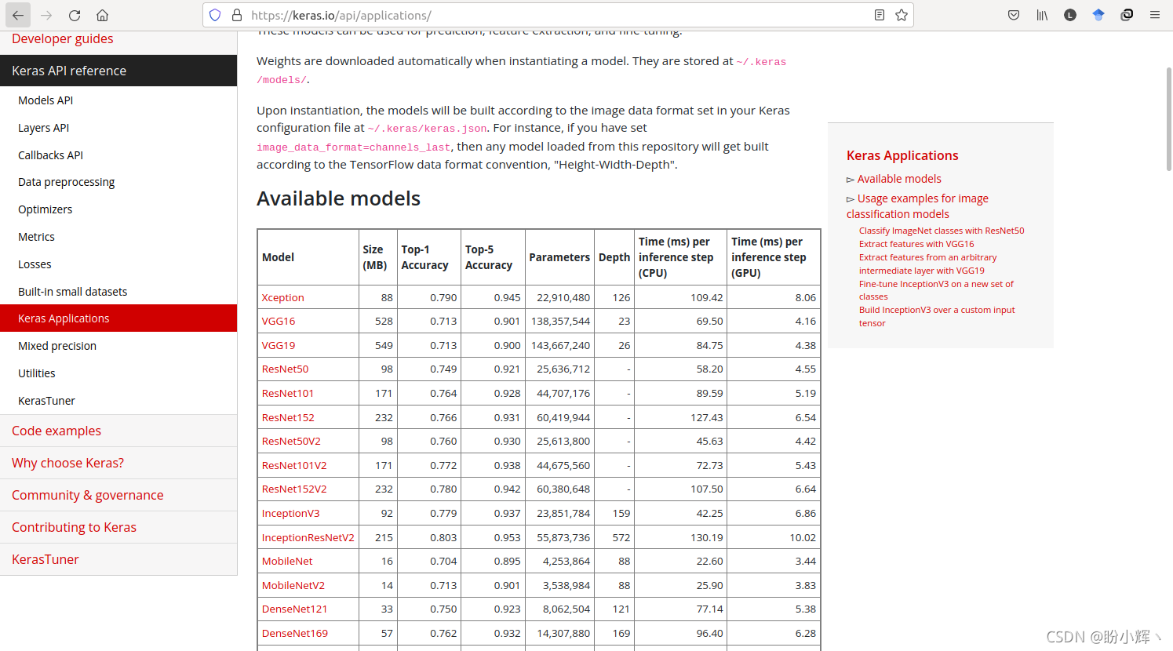
Task: Open the ResNet101 model link
Action: (287, 393)
